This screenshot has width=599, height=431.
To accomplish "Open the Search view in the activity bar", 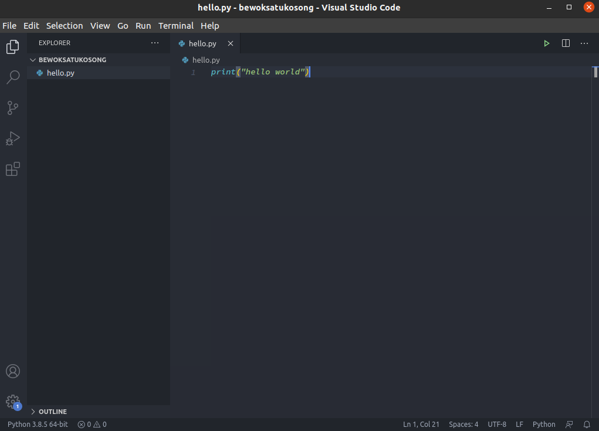I will click(13, 77).
